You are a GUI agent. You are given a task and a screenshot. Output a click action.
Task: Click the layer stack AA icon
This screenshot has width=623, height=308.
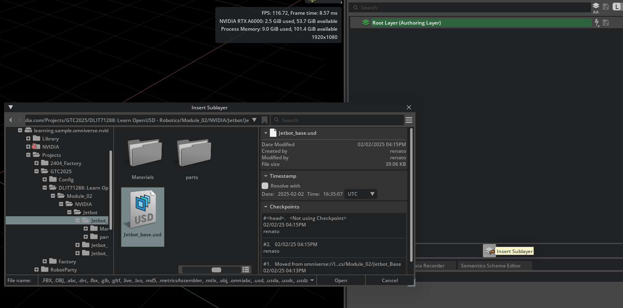click(596, 7)
